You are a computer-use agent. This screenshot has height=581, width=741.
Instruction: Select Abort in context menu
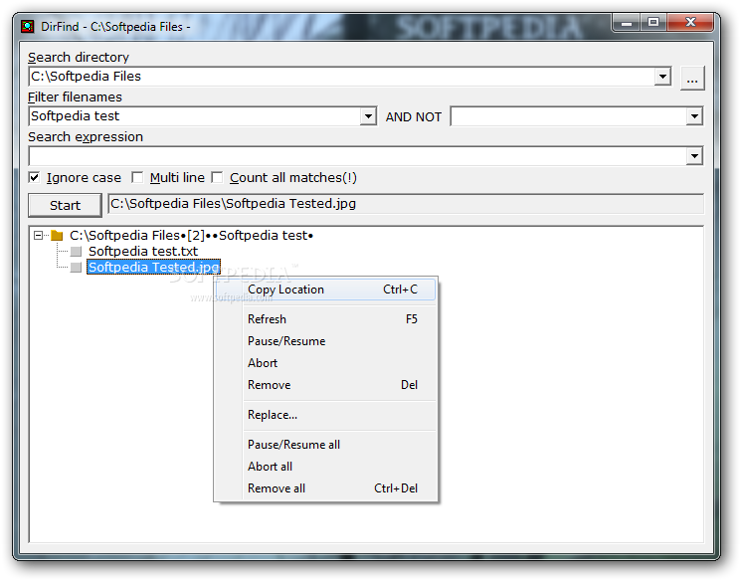point(325,362)
